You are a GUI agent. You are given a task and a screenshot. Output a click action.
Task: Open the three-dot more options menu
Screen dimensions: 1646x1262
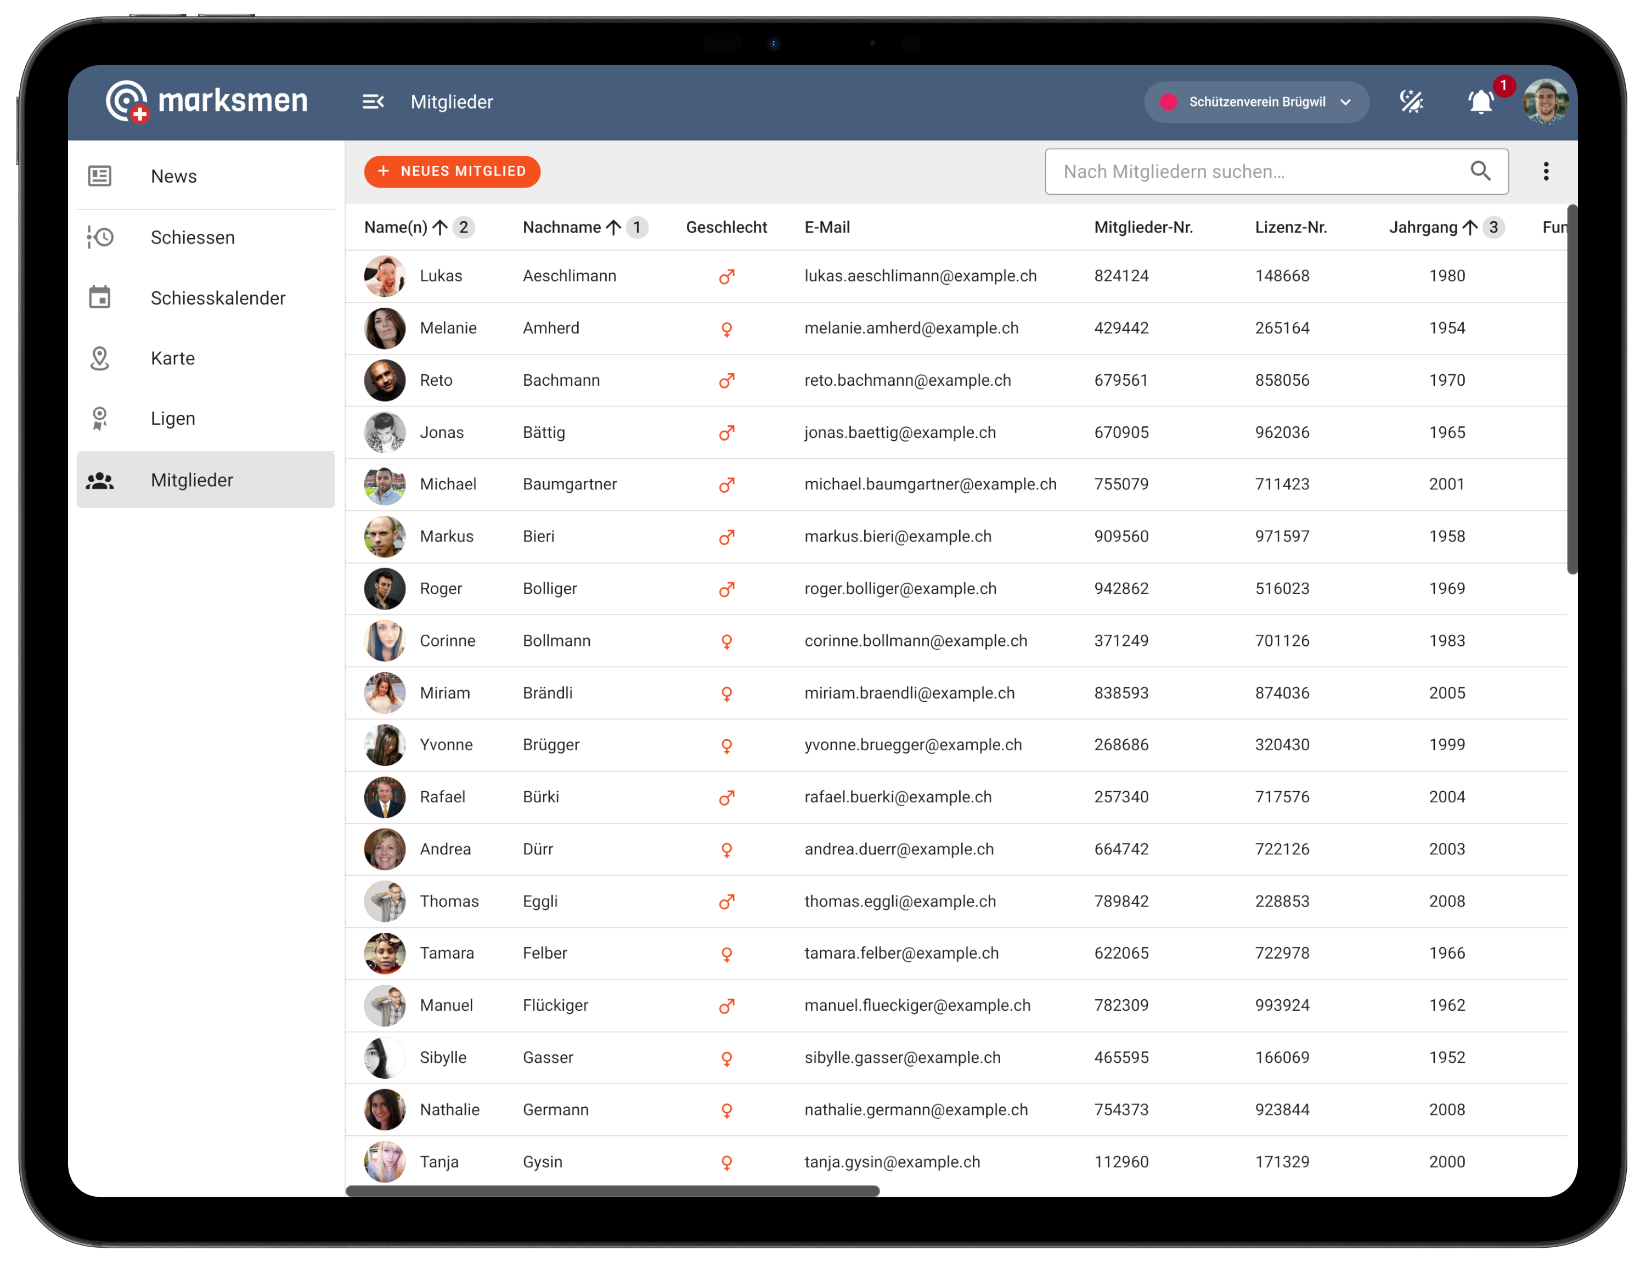pos(1546,171)
